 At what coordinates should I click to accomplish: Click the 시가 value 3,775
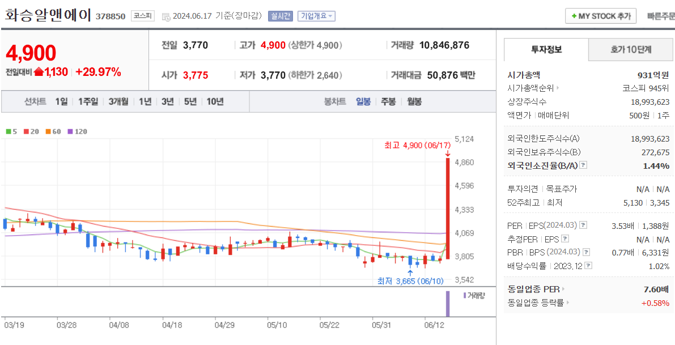point(196,75)
